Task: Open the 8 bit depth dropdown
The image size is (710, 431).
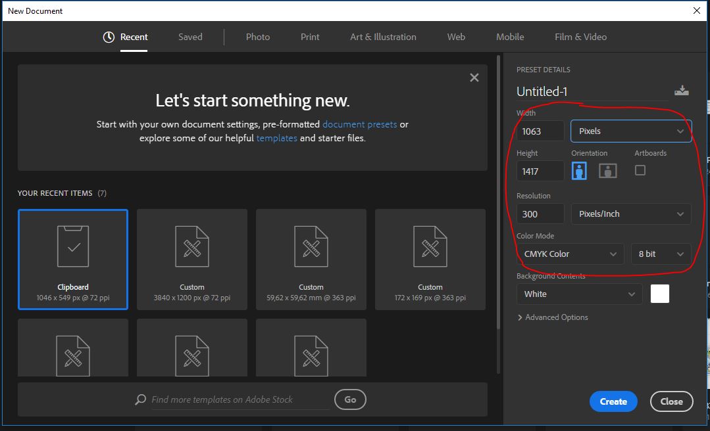Action: pyautogui.click(x=661, y=254)
